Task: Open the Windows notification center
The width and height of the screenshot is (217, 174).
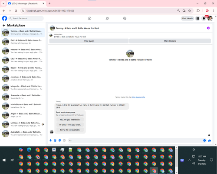Action: coord(211,160)
